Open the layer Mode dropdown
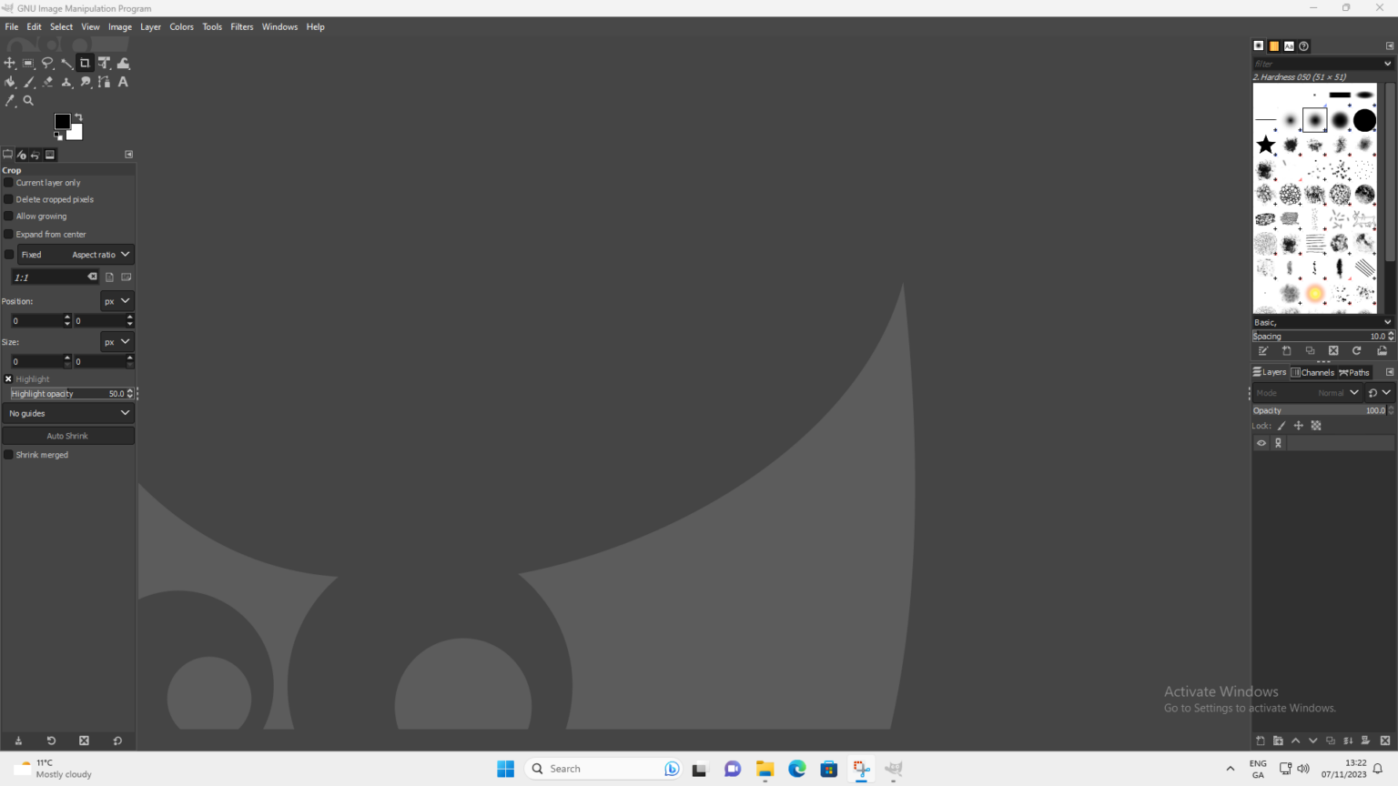Viewport: 1398px width, 786px height. click(1338, 392)
